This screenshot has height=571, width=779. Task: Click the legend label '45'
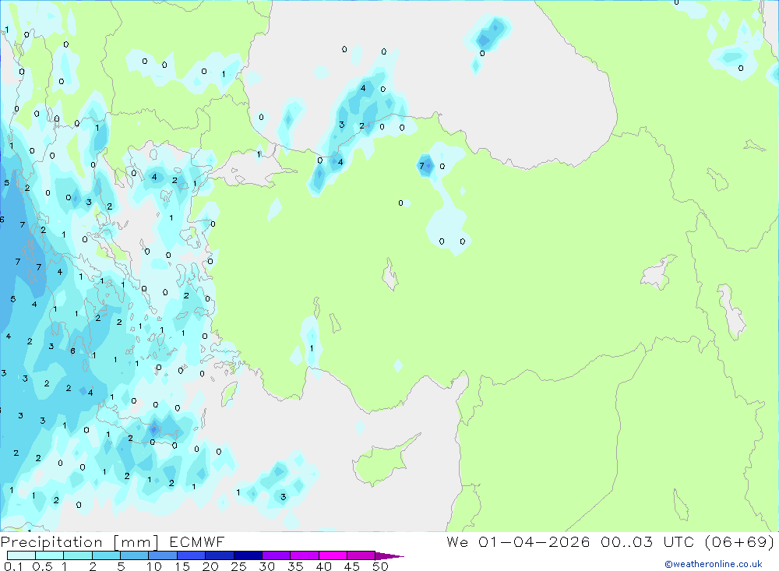pos(352,566)
